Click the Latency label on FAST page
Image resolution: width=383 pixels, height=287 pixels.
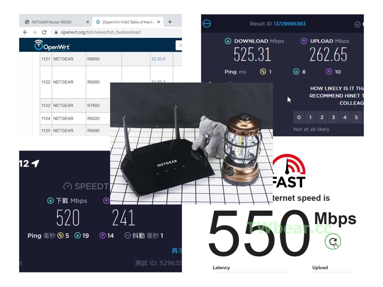click(221, 268)
